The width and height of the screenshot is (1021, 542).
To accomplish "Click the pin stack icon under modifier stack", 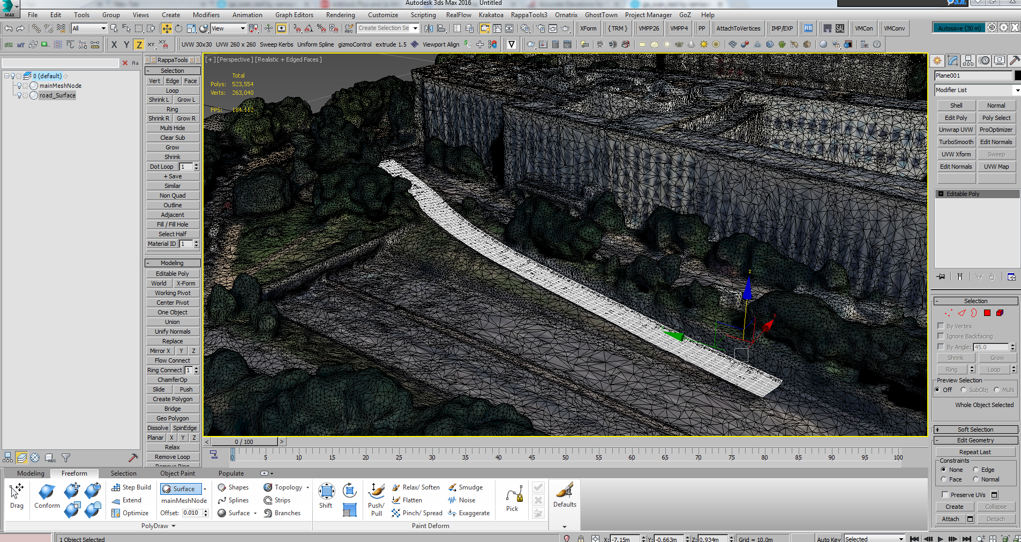I will (x=941, y=277).
